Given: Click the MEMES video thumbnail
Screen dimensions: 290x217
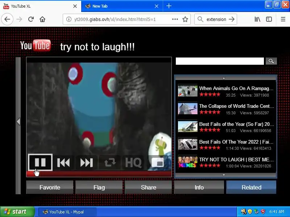Looking at the screenshot, I should coord(187,162).
